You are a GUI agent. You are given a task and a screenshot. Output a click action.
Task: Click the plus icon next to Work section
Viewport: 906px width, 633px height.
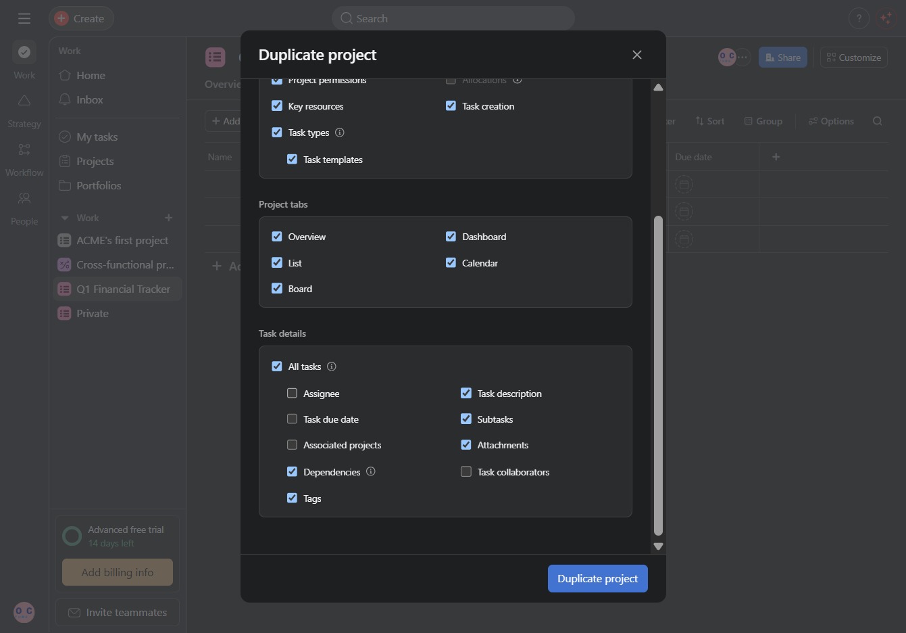[169, 218]
